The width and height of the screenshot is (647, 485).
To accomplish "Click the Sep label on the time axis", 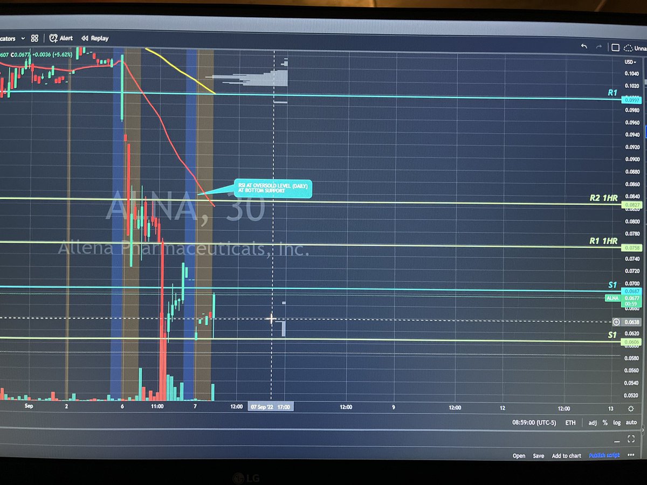I will 29,406.
